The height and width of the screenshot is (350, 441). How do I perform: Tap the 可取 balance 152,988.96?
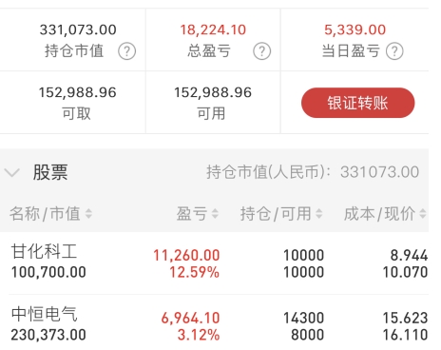(78, 92)
